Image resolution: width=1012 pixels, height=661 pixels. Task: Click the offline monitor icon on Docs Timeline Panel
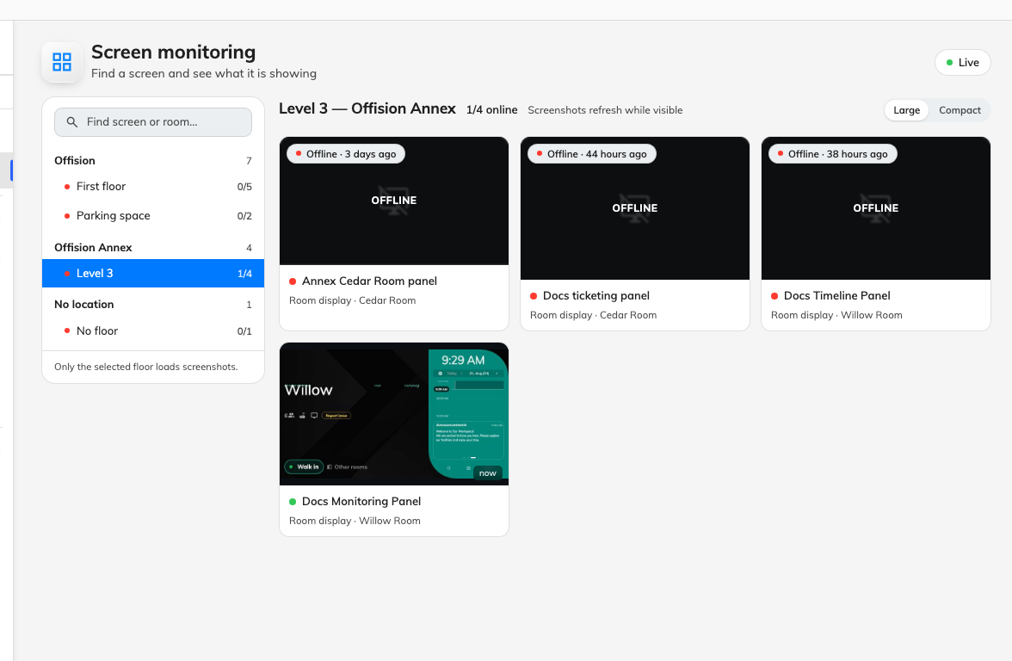click(876, 208)
